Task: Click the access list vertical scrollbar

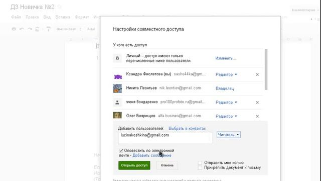Action: coord(266,69)
